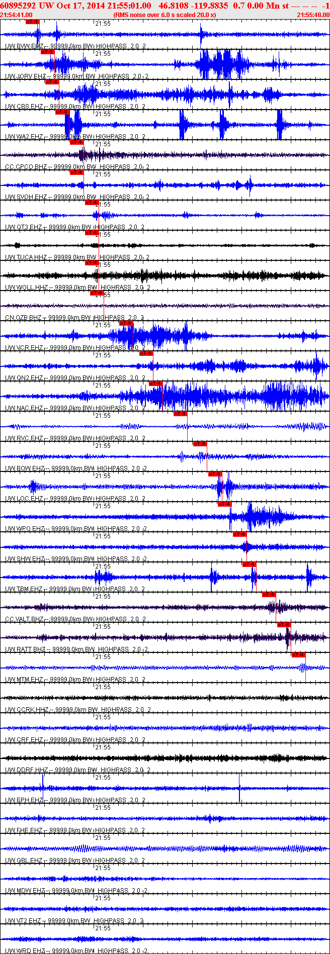This screenshot has width=330, height=954.
Task: Click the red pick marker on the TBM trace
Action: tap(250, 564)
